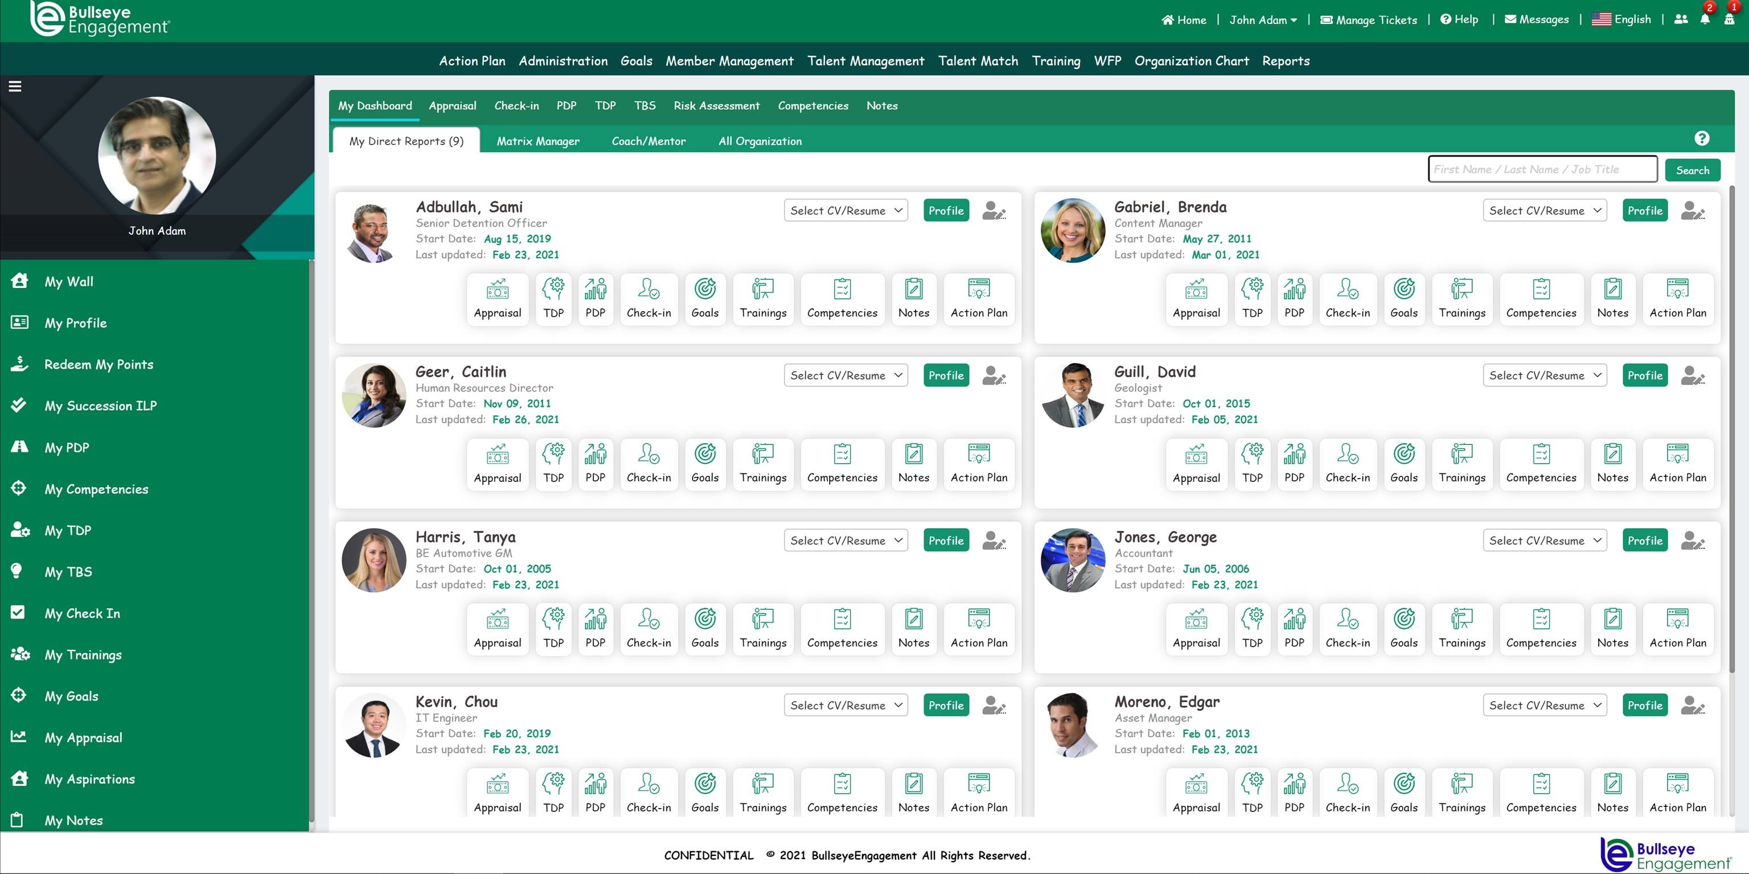This screenshot has width=1749, height=874.
Task: Open the notifications bell icon
Action: 1705,20
